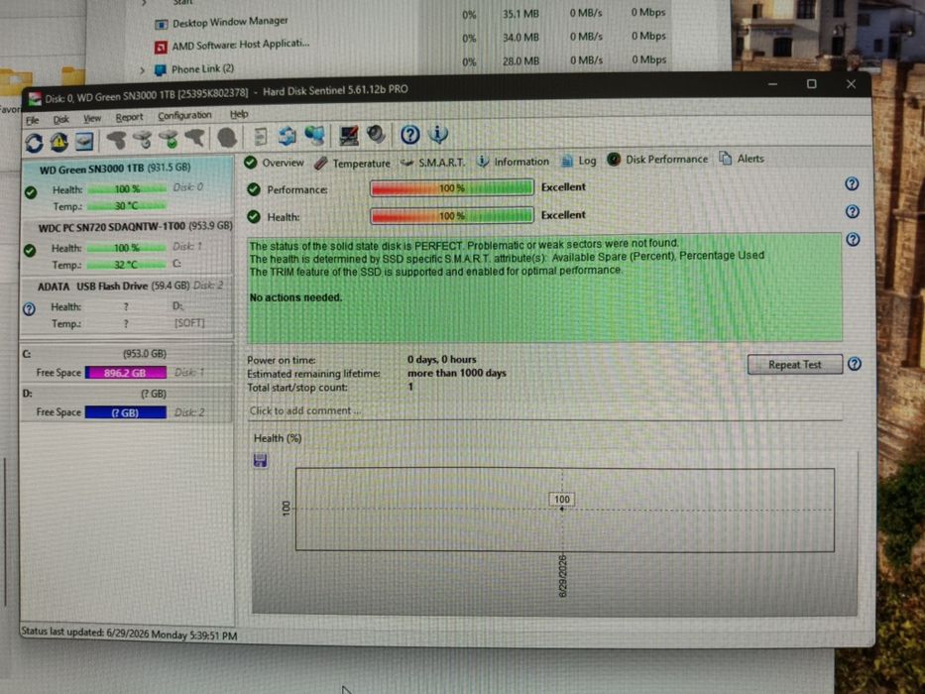Click '0 days, 0 hours' power on value
This screenshot has height=694, width=925.
point(441,359)
